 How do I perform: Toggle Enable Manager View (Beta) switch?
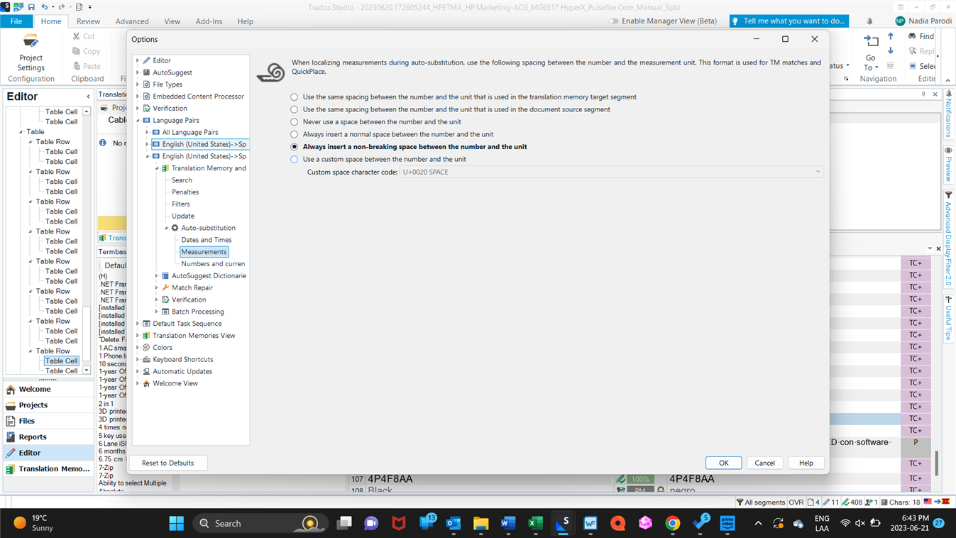point(614,21)
